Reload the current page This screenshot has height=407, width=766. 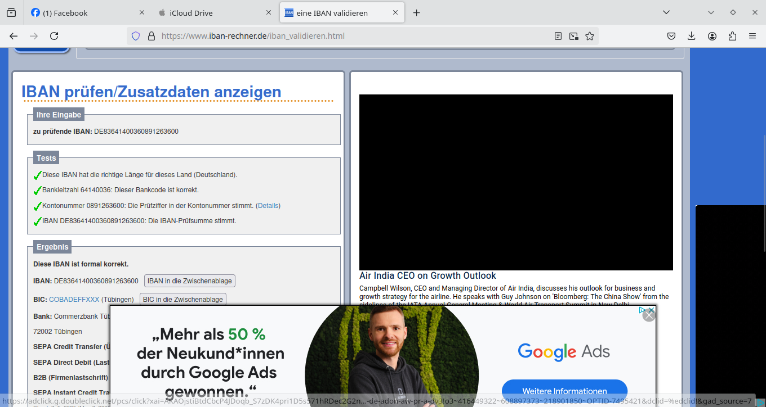pos(54,36)
